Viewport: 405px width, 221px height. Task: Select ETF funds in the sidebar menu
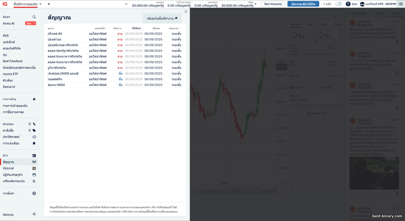[11, 74]
